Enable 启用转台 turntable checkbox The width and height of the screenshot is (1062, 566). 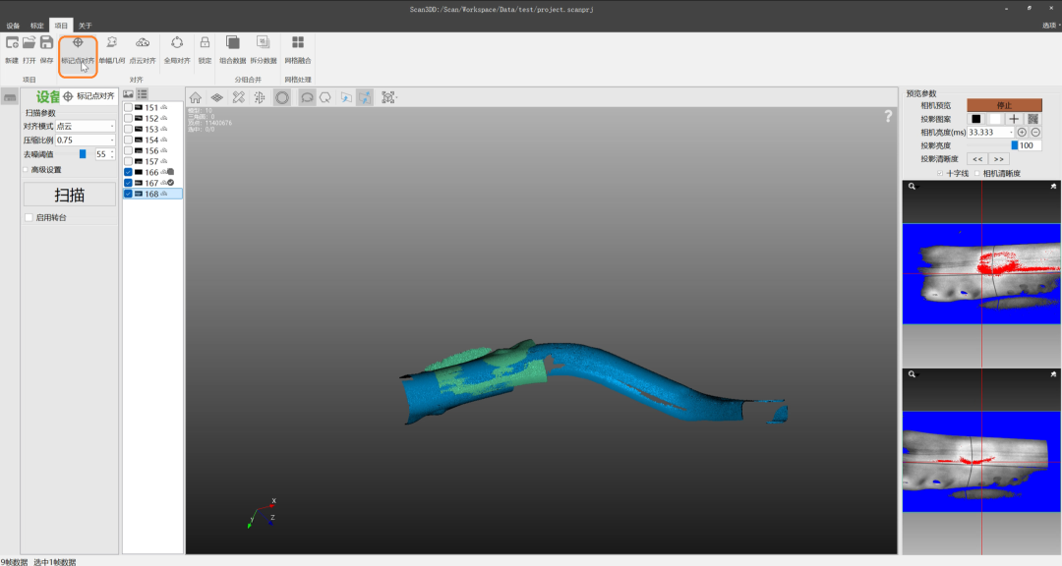pos(29,217)
